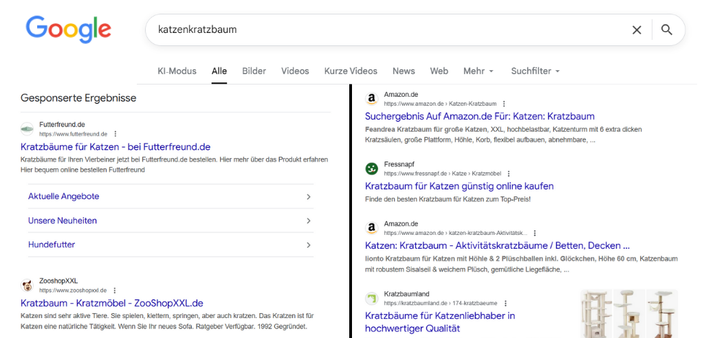Image resolution: width=704 pixels, height=338 pixels.
Task: Click the magnifying glass search icon
Action: [667, 30]
